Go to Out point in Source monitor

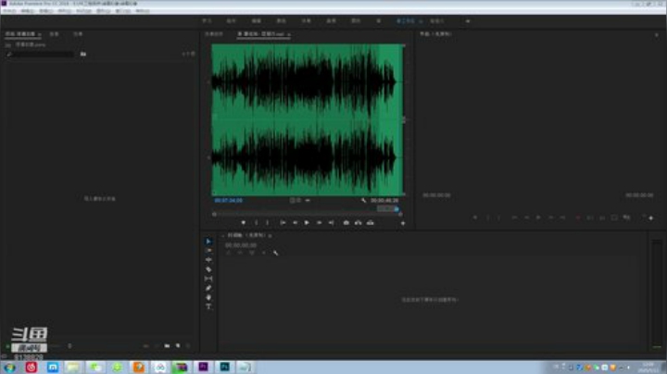331,223
